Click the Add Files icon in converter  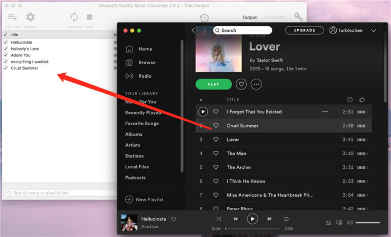[12, 18]
